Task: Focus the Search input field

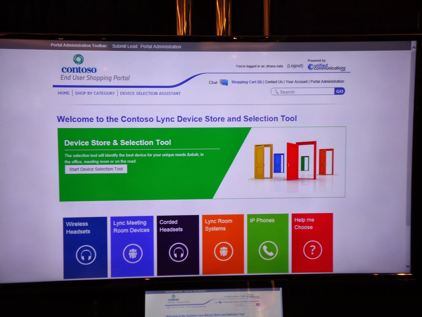Action: pyautogui.click(x=303, y=92)
